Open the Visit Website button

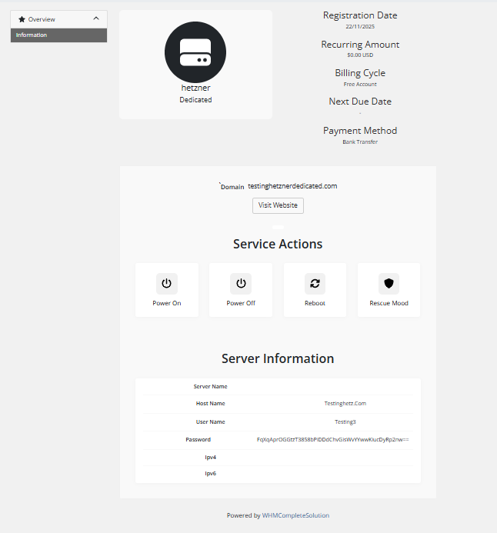click(x=278, y=205)
